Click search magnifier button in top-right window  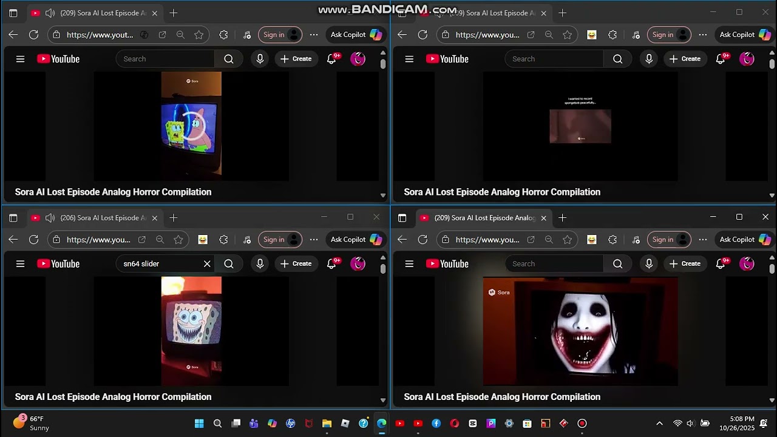(617, 59)
